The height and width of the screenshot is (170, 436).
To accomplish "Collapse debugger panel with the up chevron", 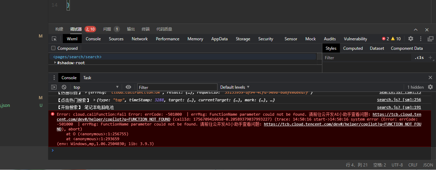I will (x=416, y=30).
